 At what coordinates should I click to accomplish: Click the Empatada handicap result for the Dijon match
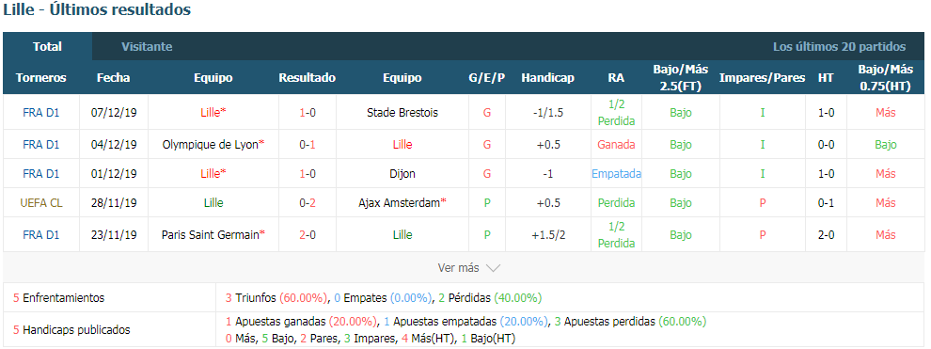(x=616, y=174)
